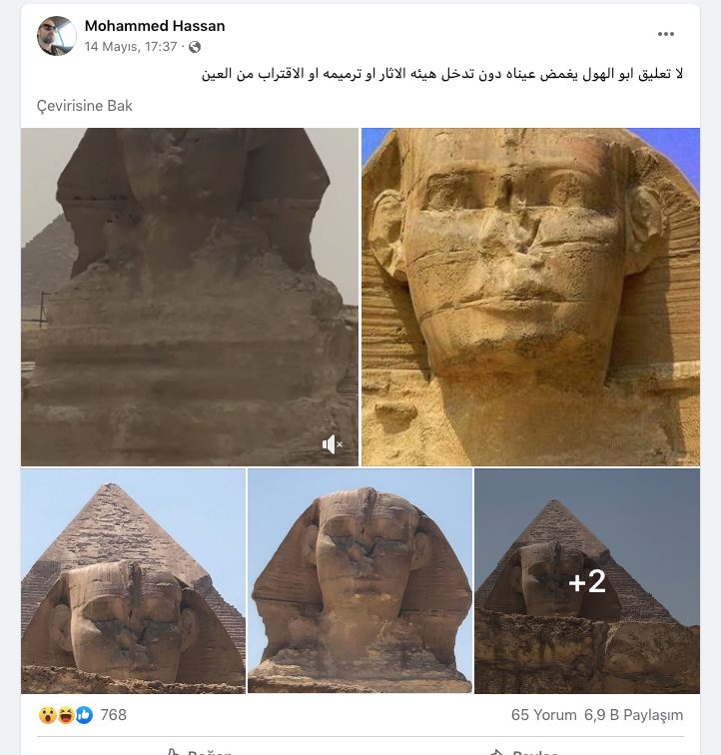Click the Arabic post caption text

click(x=442, y=74)
